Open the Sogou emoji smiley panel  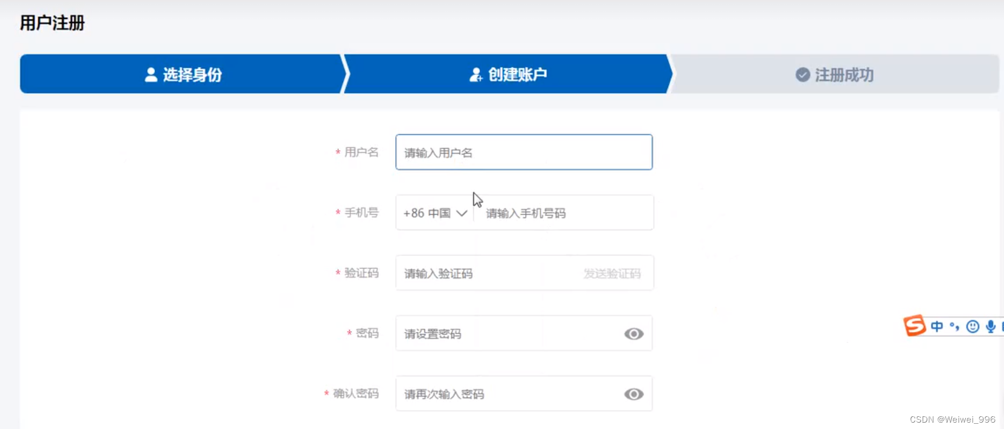(973, 326)
